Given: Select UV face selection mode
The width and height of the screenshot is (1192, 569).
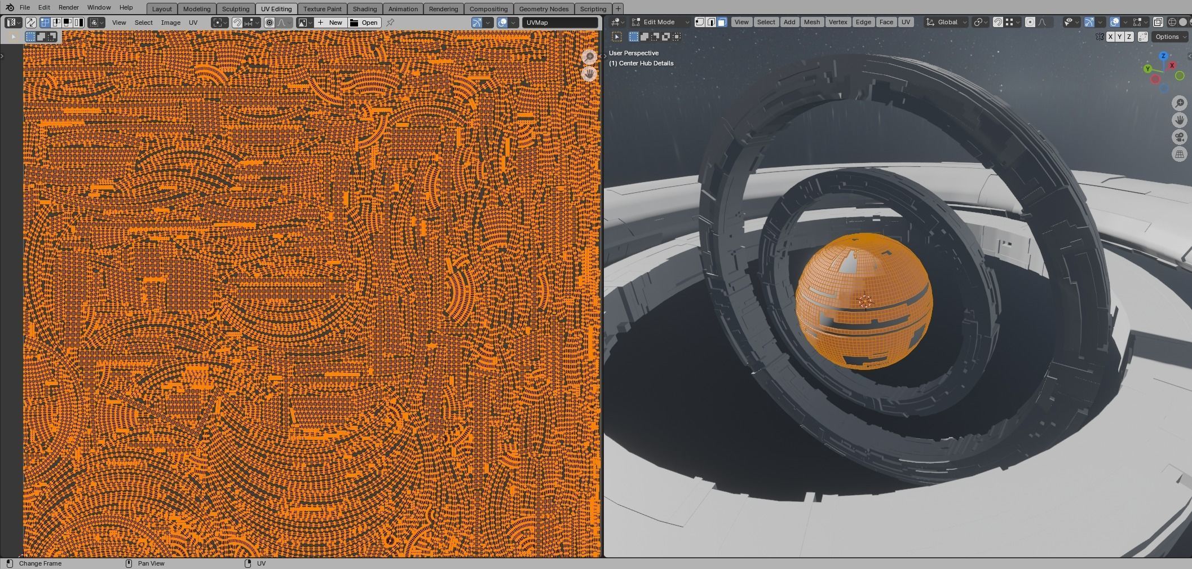Looking at the screenshot, I should pyautogui.click(x=68, y=23).
